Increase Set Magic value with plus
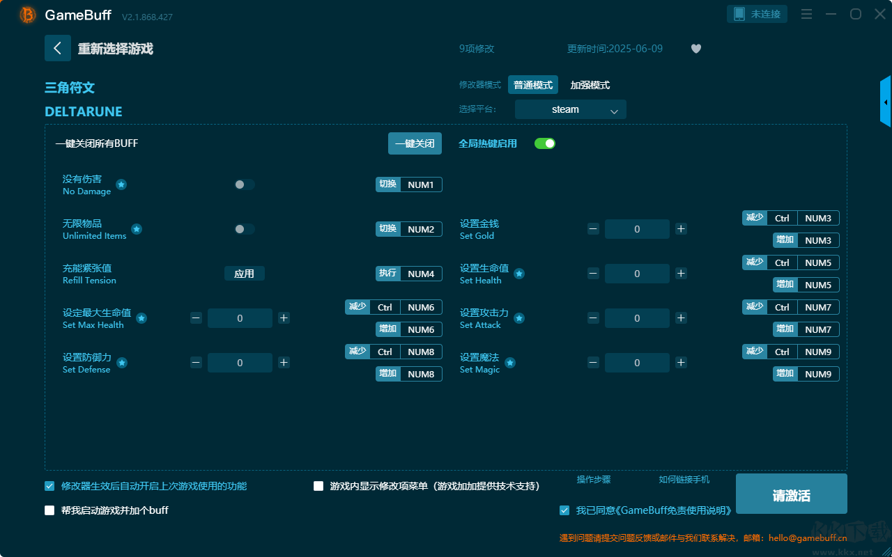The height and width of the screenshot is (557, 892). point(681,363)
